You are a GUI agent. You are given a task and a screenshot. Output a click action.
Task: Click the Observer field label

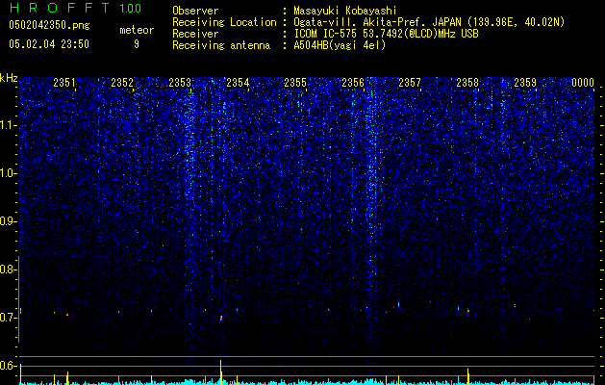195,11
